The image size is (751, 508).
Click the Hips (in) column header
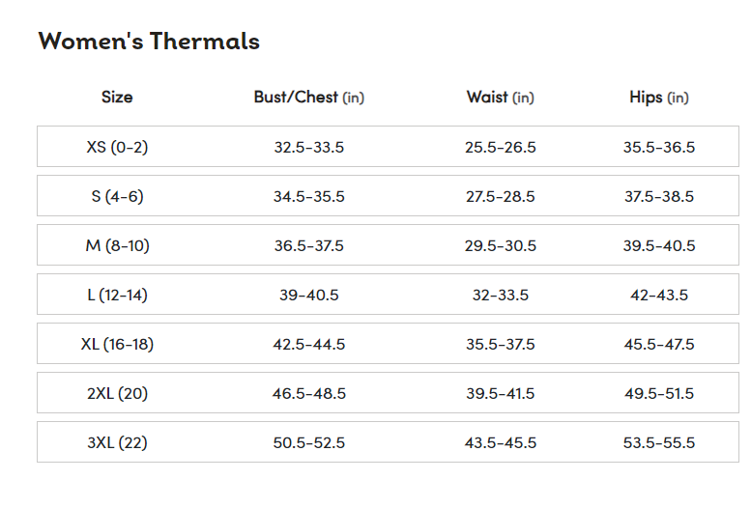658,98
